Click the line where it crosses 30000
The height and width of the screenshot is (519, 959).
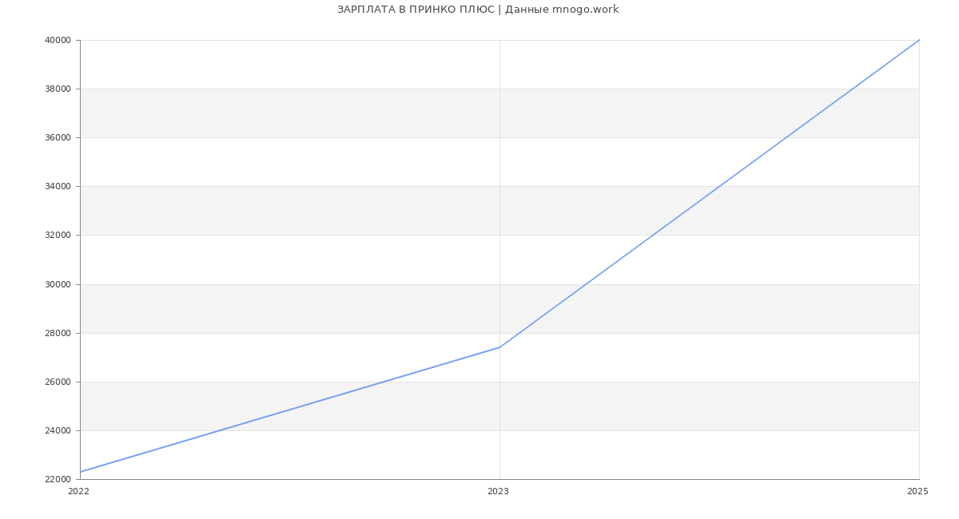(586, 283)
